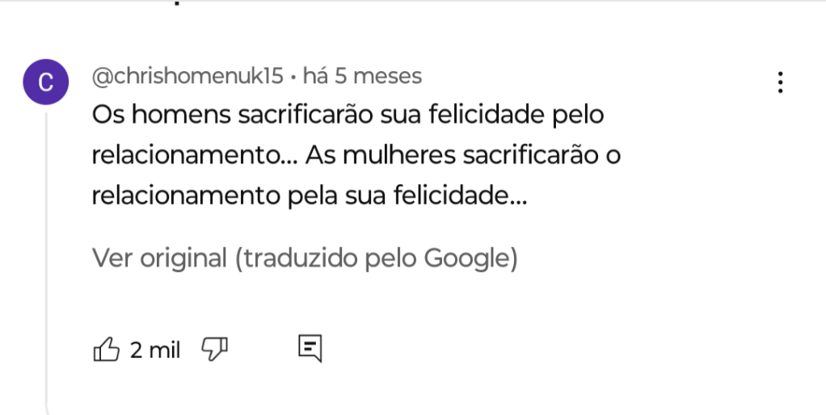Click the line "relacionamento... As mulheres sacrificarão o"
The width and height of the screenshot is (826, 415).
[x=356, y=154]
